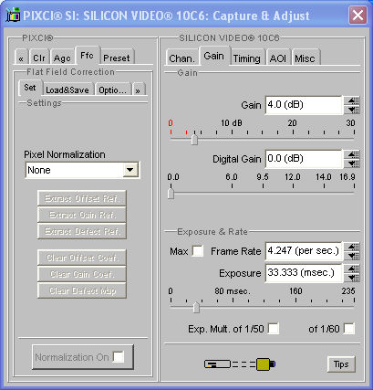The image size is (373, 390).
Task: Increase Digital Gain with up spinner arrow
Action: pos(352,154)
